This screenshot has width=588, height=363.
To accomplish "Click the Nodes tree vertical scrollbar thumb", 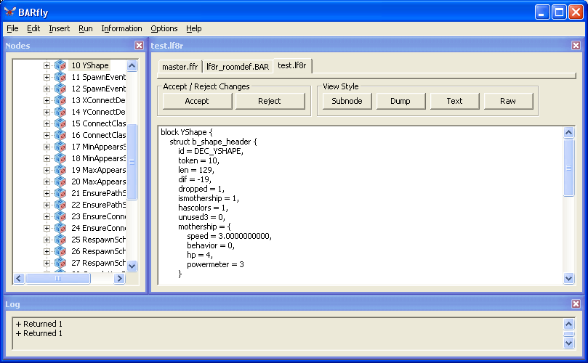I will [x=132, y=162].
